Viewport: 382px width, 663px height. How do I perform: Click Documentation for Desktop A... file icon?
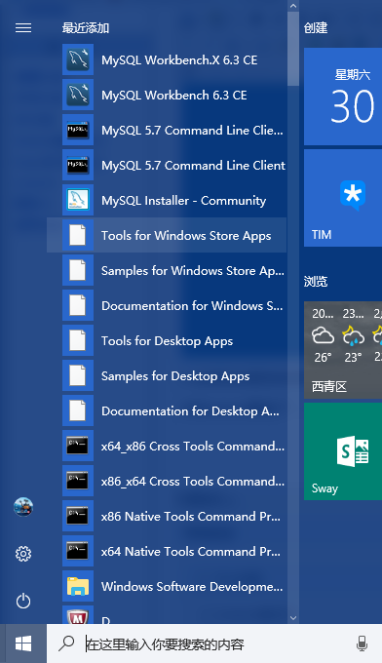click(78, 410)
